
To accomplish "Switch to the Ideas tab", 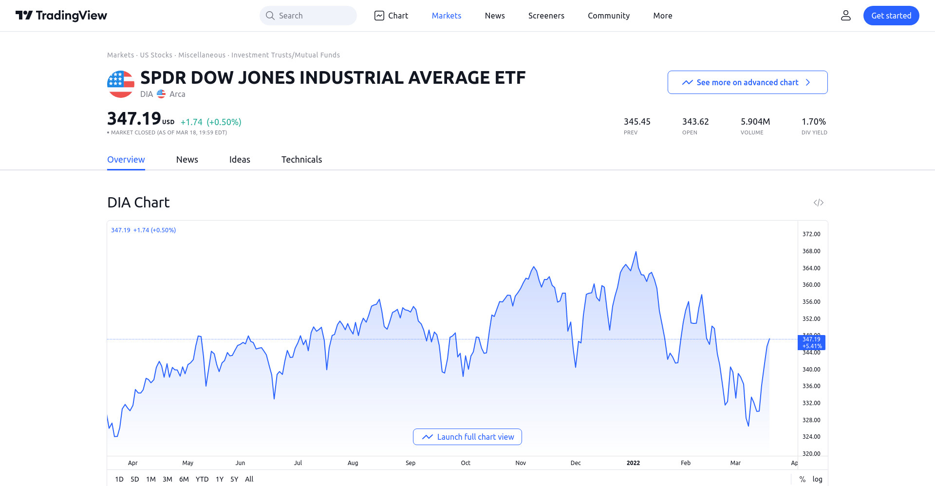I will (240, 160).
